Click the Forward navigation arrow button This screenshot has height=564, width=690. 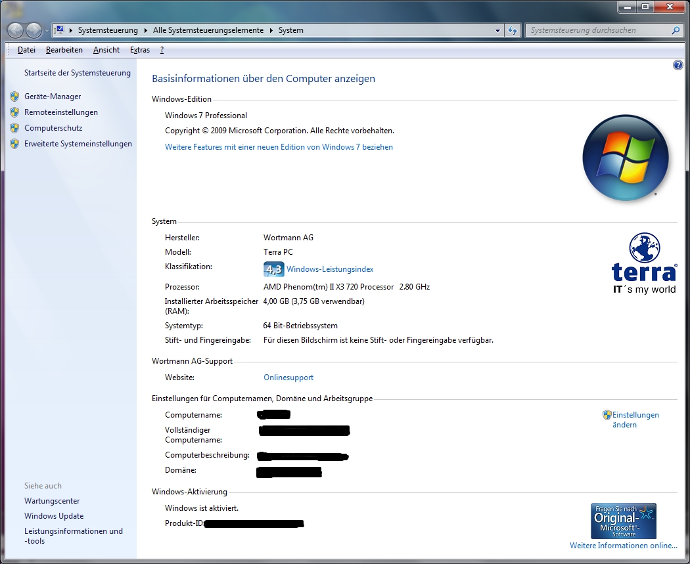(34, 30)
